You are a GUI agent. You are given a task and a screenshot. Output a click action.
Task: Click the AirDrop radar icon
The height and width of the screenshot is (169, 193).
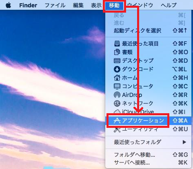tap(117, 95)
